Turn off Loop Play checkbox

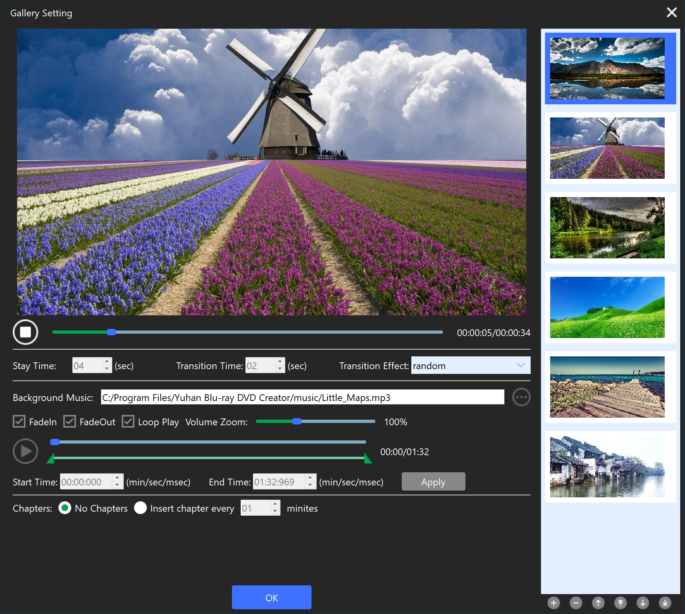(x=128, y=422)
